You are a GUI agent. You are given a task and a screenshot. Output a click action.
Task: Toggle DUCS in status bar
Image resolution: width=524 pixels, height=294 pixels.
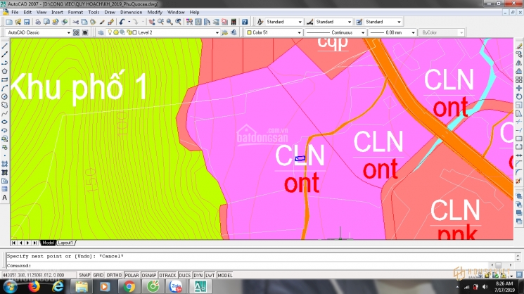pos(184,275)
